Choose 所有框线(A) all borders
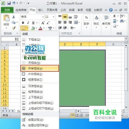 coord(40,68)
